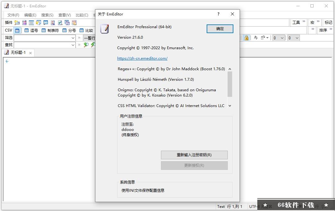The width and height of the screenshot is (335, 211).
Task: Click the 标记 toolbar label
Action: pos(328,23)
